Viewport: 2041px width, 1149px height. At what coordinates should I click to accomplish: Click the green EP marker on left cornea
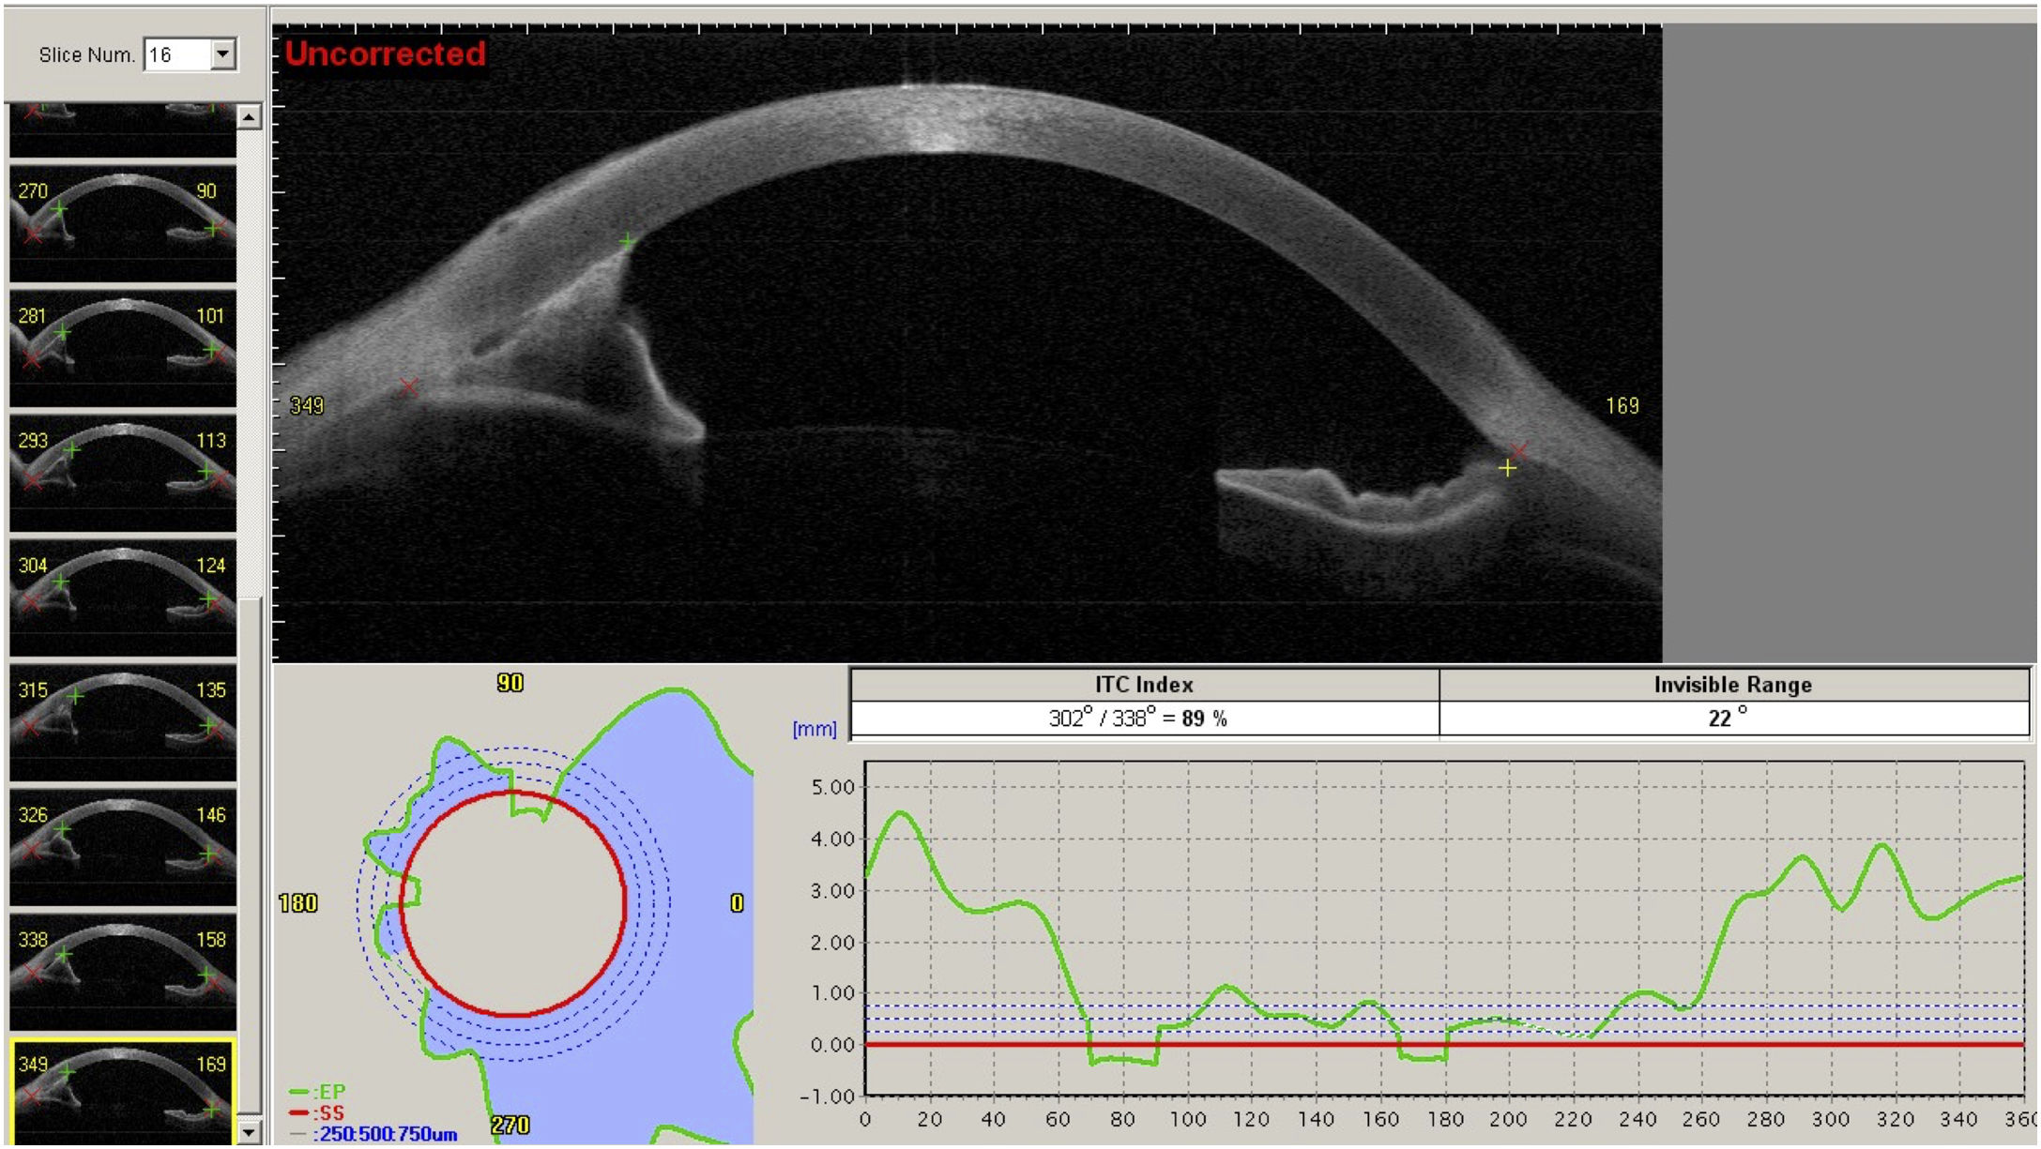(627, 242)
